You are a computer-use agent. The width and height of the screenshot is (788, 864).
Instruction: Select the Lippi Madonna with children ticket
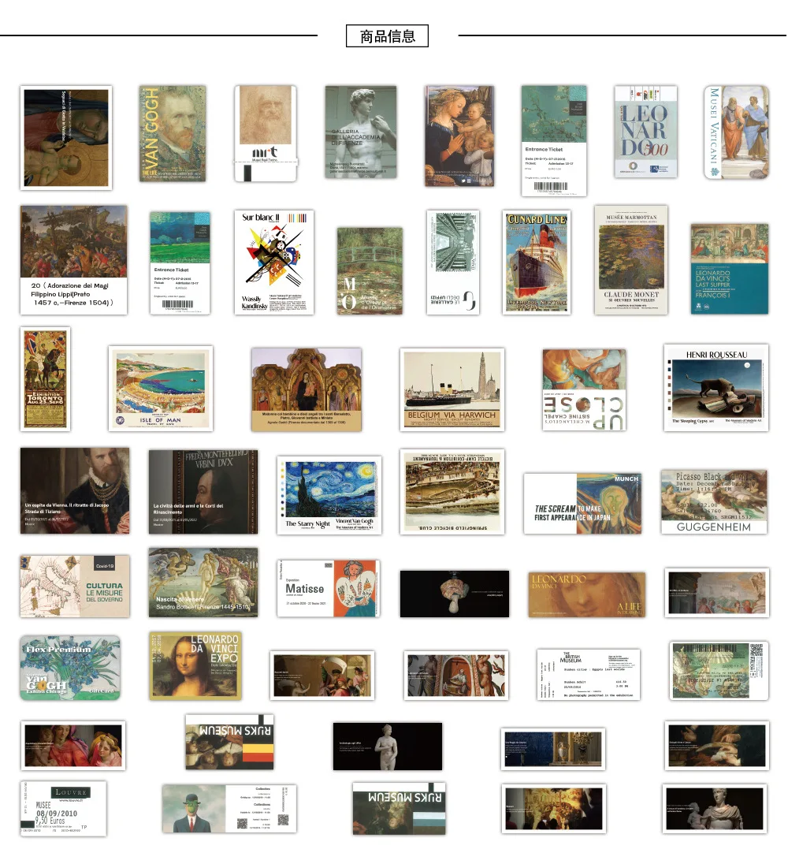point(459,136)
